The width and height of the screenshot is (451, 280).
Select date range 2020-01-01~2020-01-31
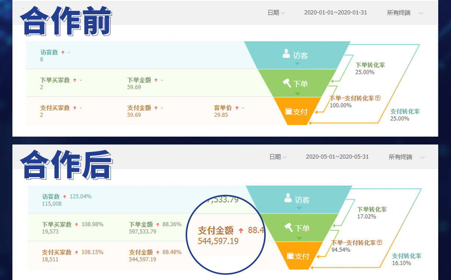point(336,12)
